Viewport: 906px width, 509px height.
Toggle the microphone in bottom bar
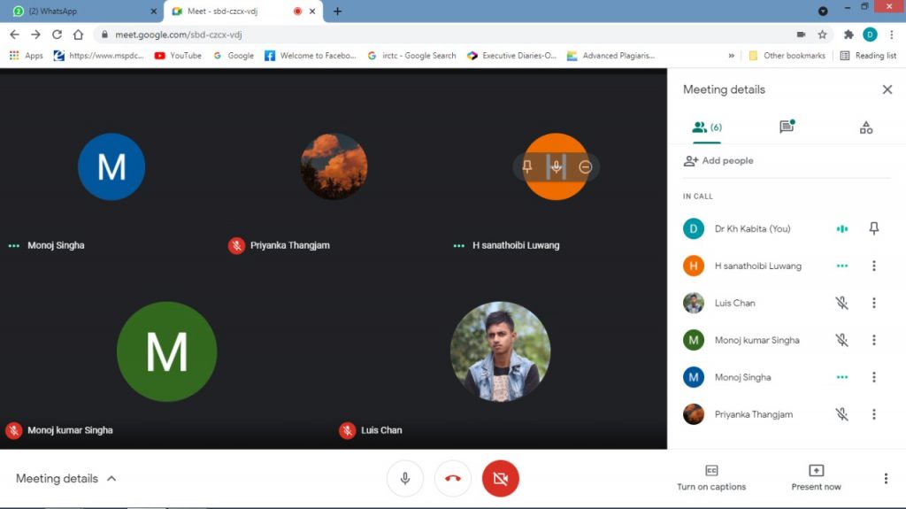pyautogui.click(x=405, y=479)
